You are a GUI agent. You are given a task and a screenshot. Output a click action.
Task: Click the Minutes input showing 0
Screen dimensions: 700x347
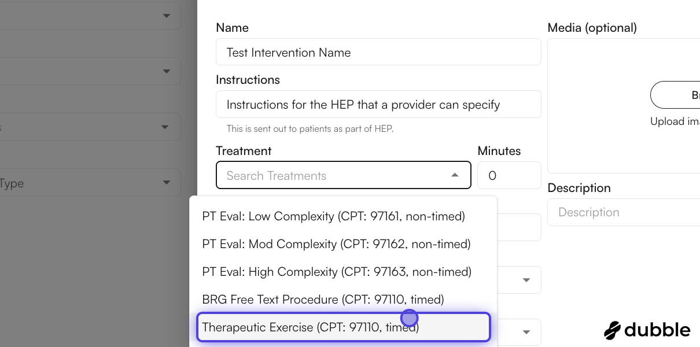pyautogui.click(x=509, y=175)
